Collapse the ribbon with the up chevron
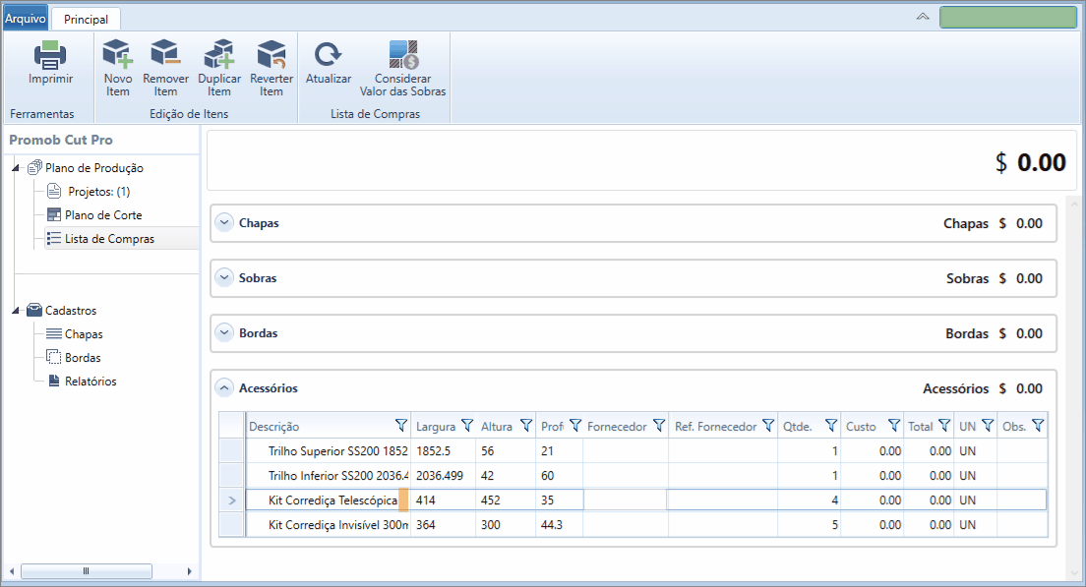The width and height of the screenshot is (1086, 587). [x=923, y=17]
